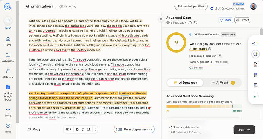Open the Documents folder

(8, 58)
